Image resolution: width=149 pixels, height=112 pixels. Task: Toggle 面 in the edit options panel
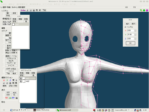(10, 83)
